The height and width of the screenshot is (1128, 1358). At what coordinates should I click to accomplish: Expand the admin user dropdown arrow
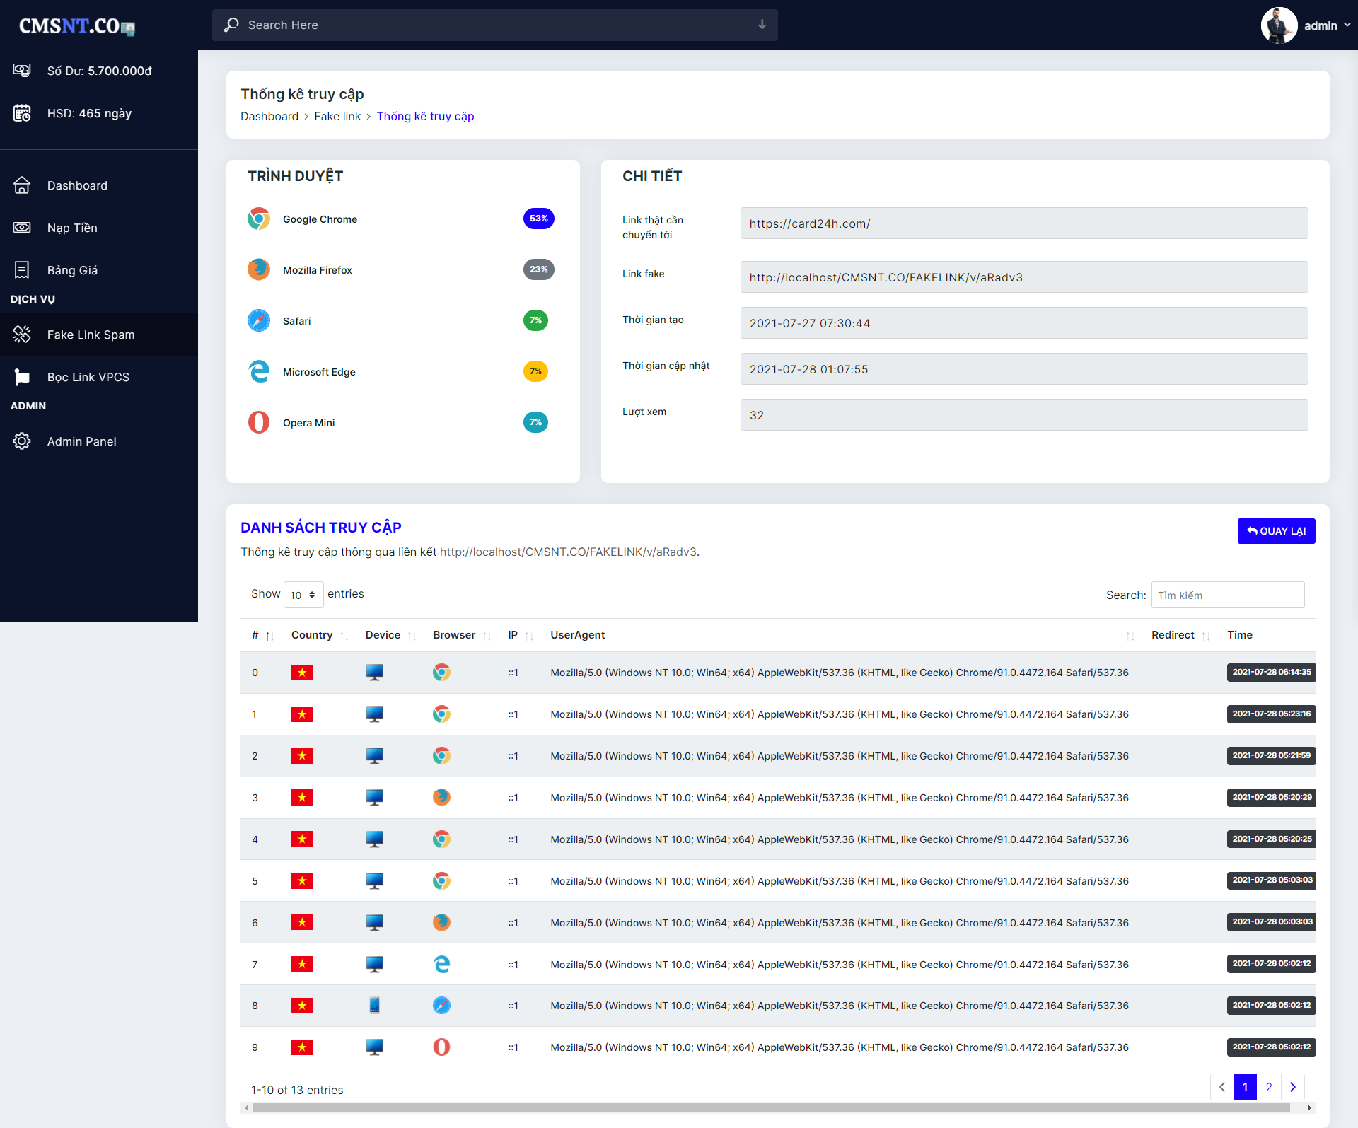[x=1347, y=25]
